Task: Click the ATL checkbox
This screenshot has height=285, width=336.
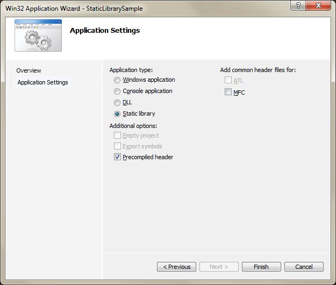Action: click(x=228, y=81)
